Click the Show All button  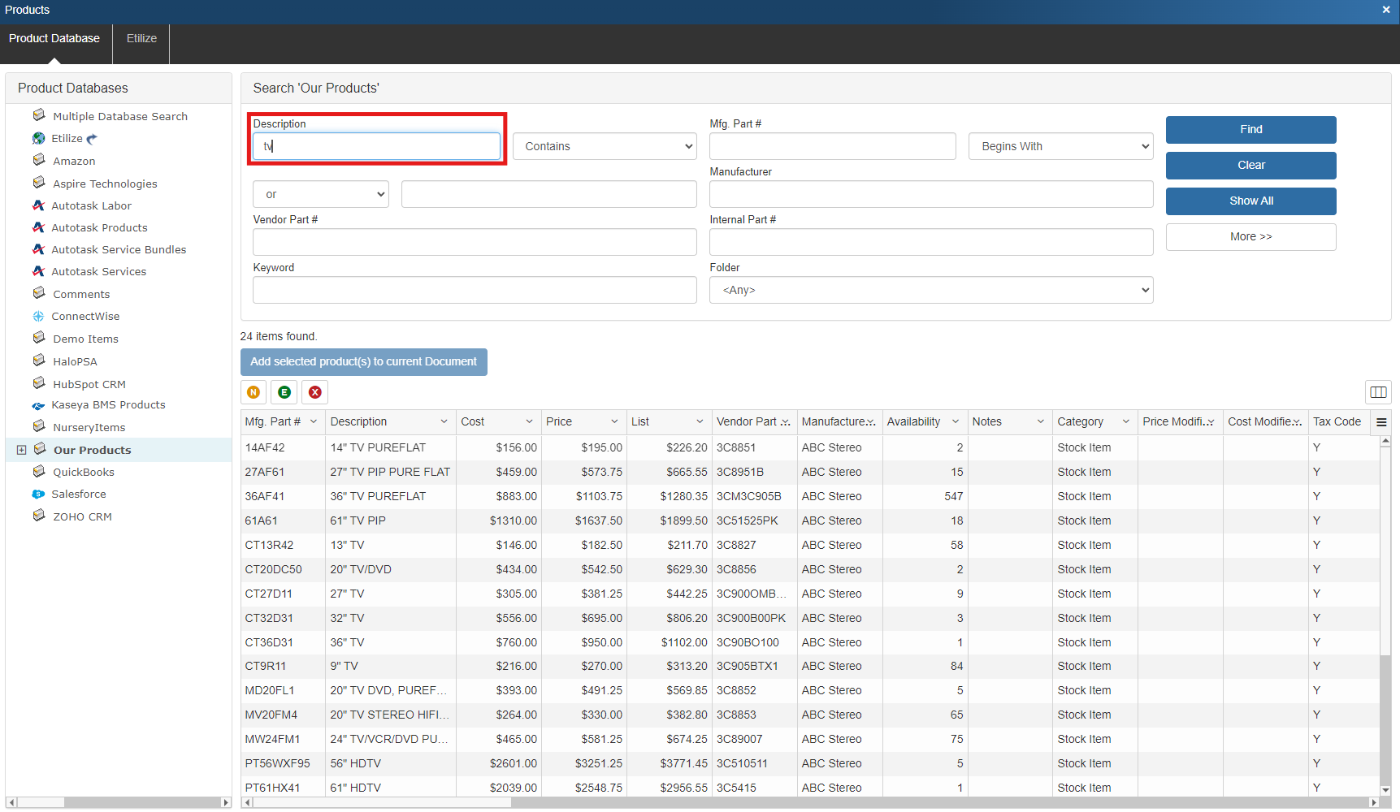tap(1250, 201)
